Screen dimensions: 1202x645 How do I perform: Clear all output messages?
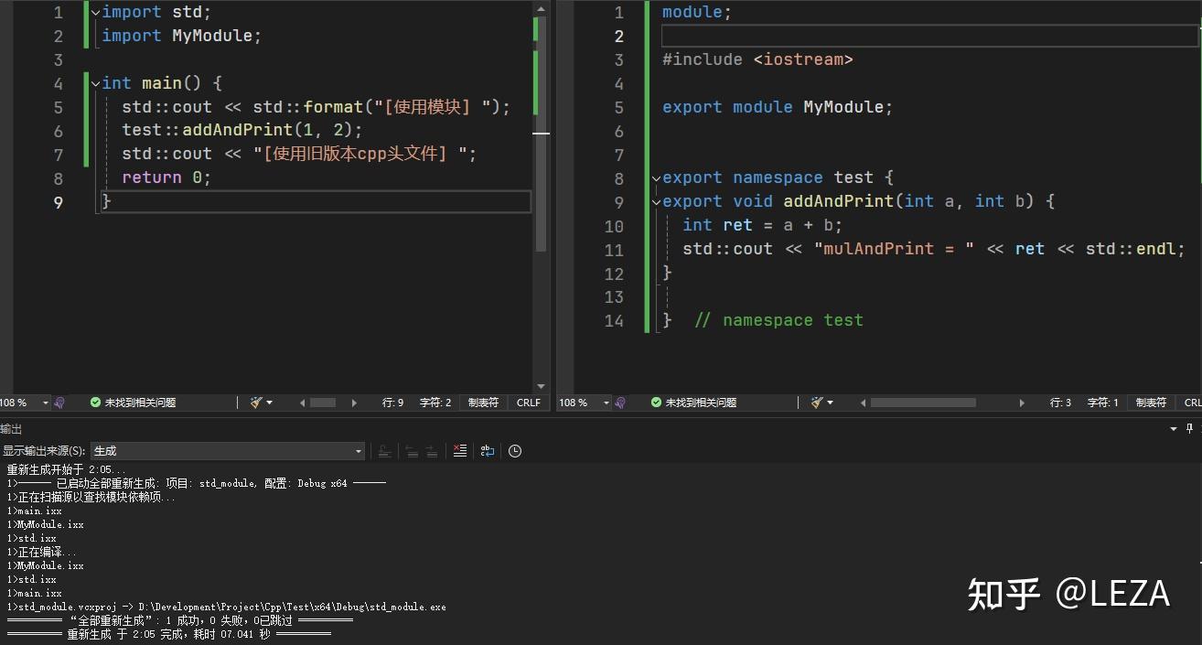pos(460,450)
